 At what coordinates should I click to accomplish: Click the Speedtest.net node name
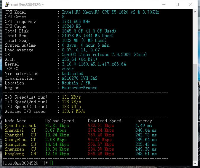click(20, 125)
